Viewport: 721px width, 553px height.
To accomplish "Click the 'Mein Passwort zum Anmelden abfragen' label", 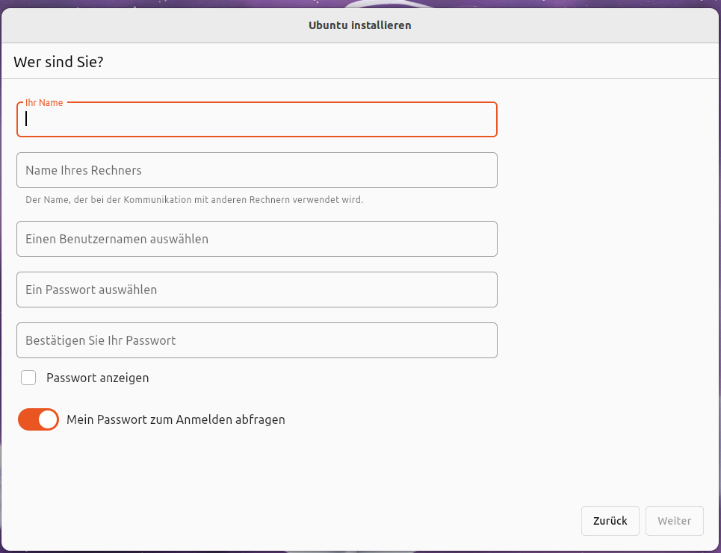I will (176, 419).
